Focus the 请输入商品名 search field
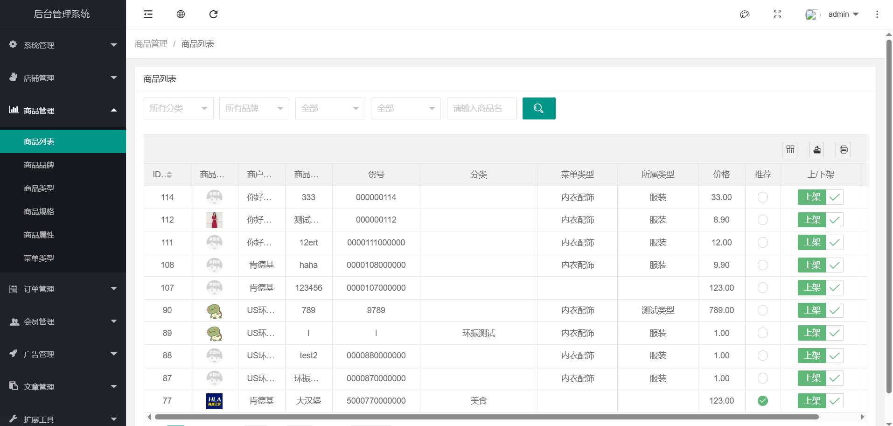The height and width of the screenshot is (426, 893). pyautogui.click(x=481, y=108)
